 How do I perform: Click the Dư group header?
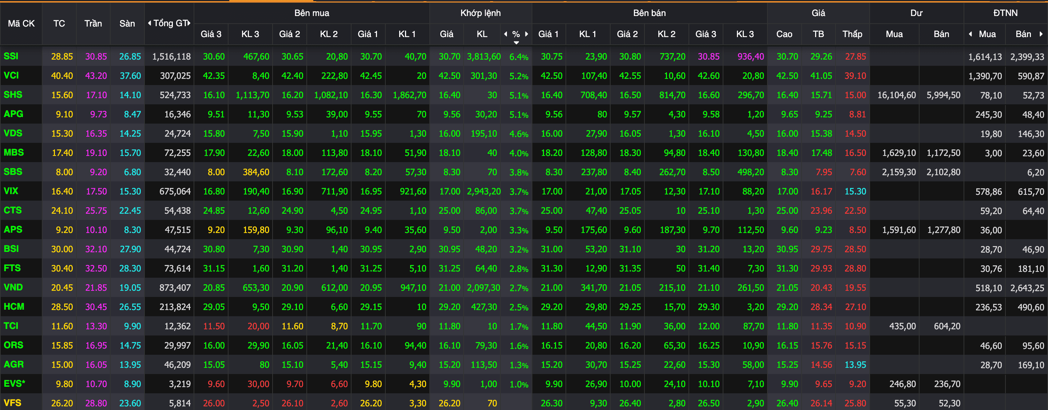tap(916, 13)
